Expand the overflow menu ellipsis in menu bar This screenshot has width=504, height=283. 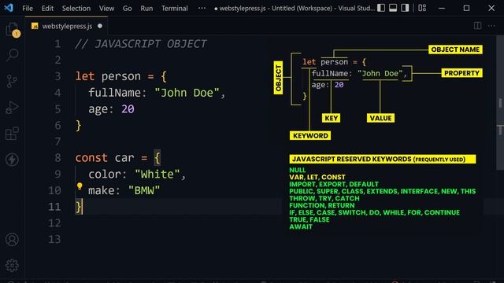tap(202, 8)
